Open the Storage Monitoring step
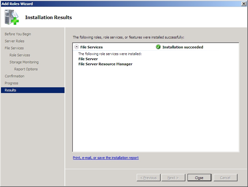 [x=24, y=62]
